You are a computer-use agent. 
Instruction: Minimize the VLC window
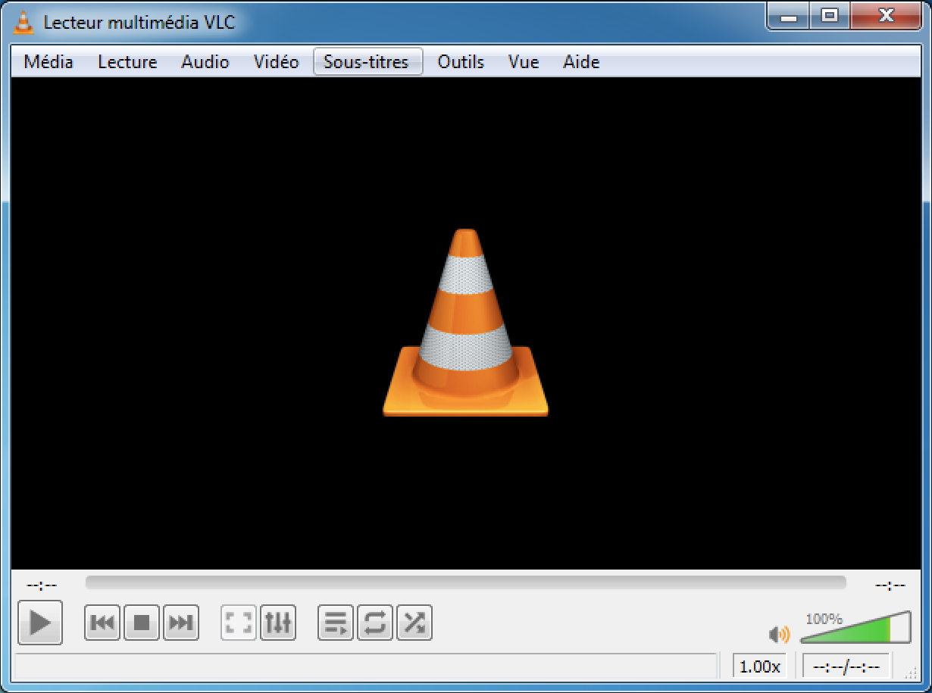click(x=789, y=16)
